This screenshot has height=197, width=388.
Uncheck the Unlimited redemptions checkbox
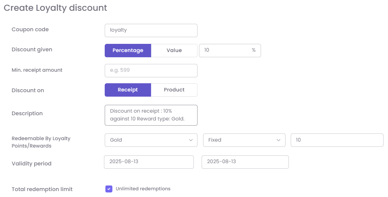coord(109,189)
